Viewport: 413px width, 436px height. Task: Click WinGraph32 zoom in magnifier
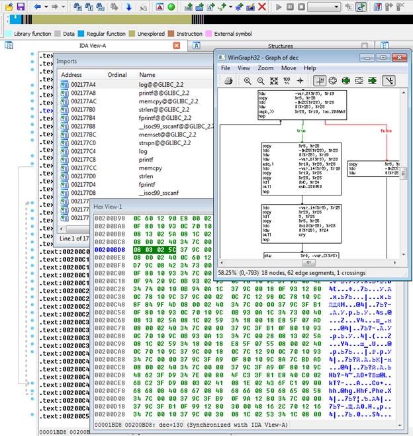[247, 81]
